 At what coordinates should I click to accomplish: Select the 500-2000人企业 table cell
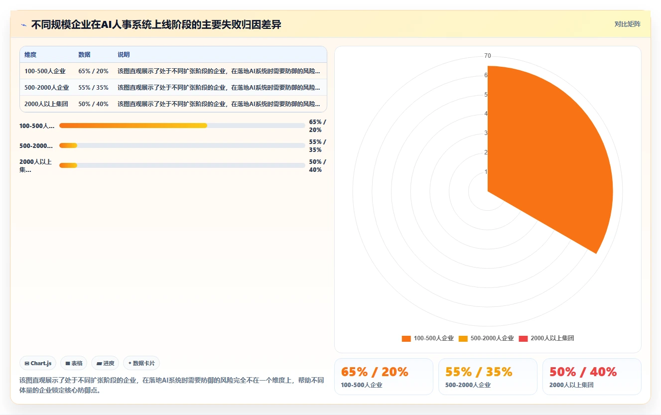point(47,88)
